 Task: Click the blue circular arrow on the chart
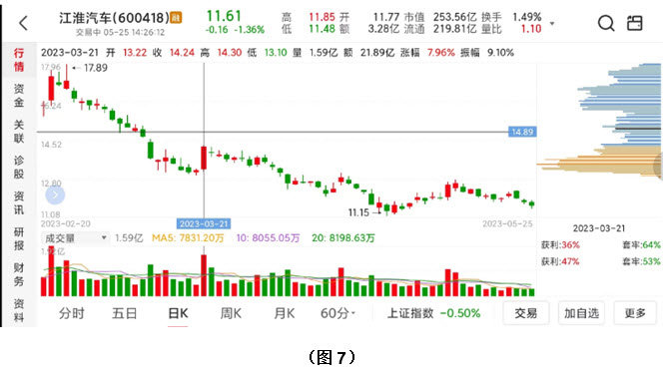click(x=55, y=194)
